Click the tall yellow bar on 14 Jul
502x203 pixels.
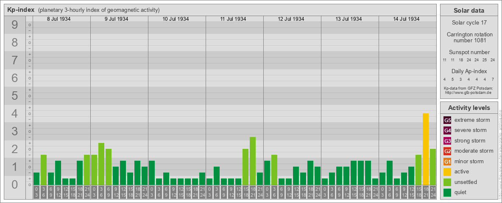pyautogui.click(x=426, y=149)
